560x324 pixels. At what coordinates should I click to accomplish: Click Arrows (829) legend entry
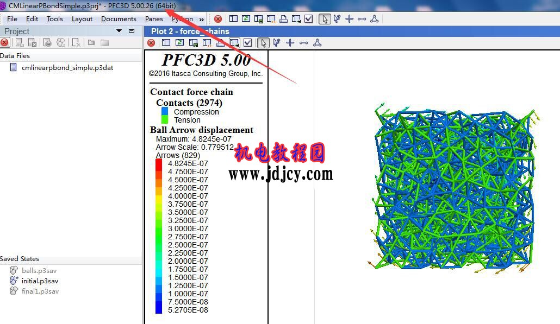pos(178,155)
